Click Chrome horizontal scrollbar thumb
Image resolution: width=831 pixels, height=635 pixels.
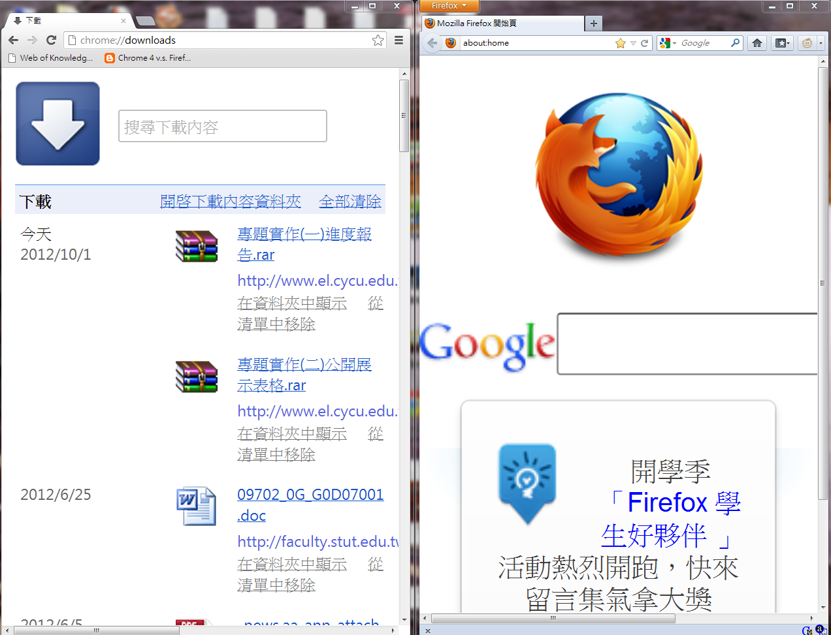(96, 630)
